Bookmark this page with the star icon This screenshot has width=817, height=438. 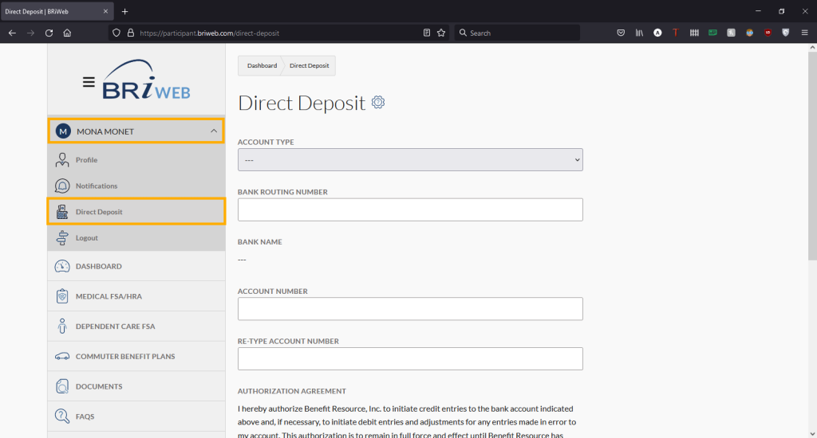point(441,33)
